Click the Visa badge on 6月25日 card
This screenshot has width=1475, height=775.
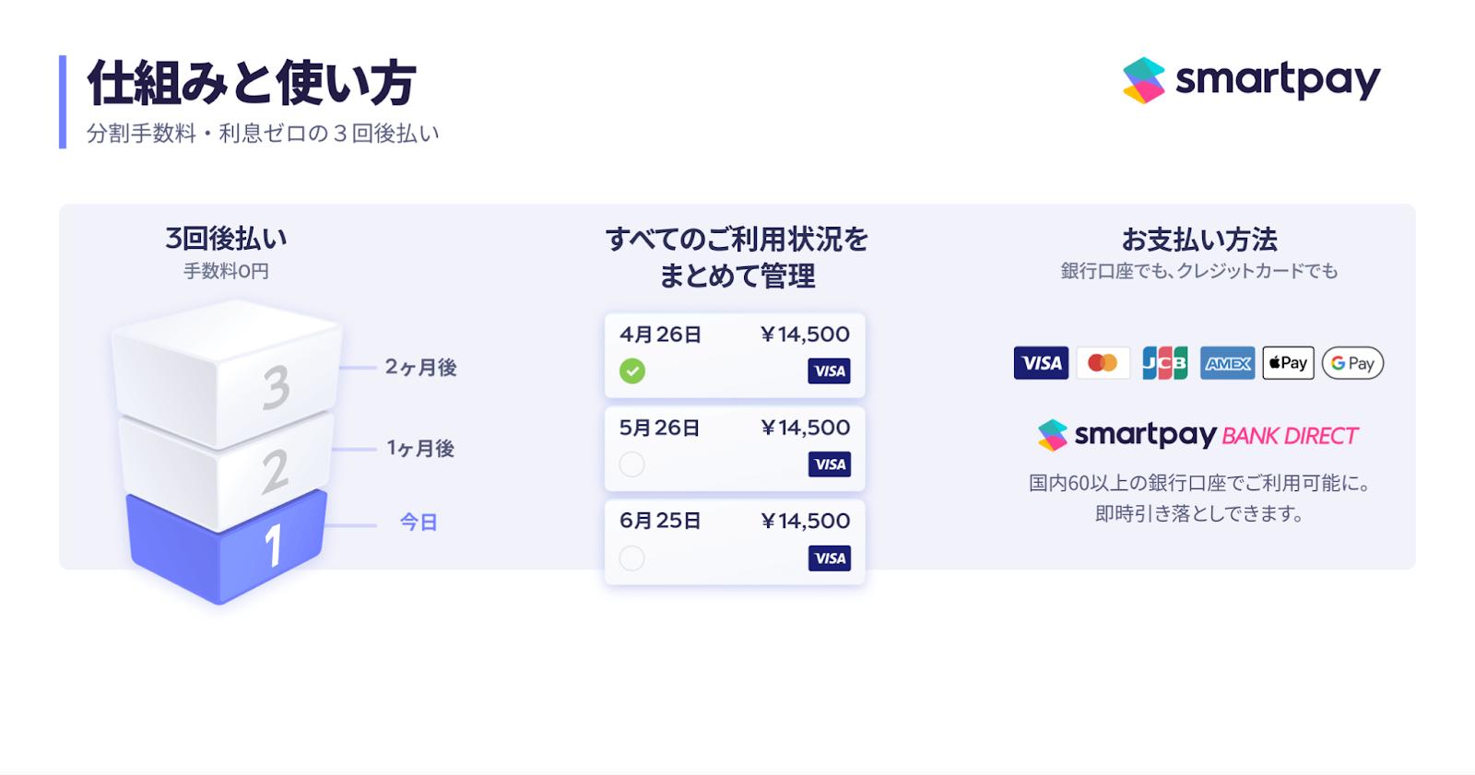[x=830, y=558]
